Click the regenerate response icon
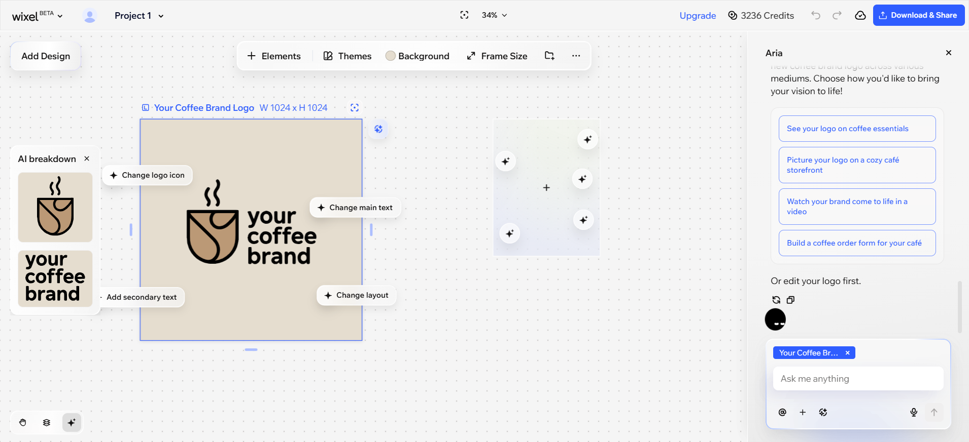969x442 pixels. [776, 300]
